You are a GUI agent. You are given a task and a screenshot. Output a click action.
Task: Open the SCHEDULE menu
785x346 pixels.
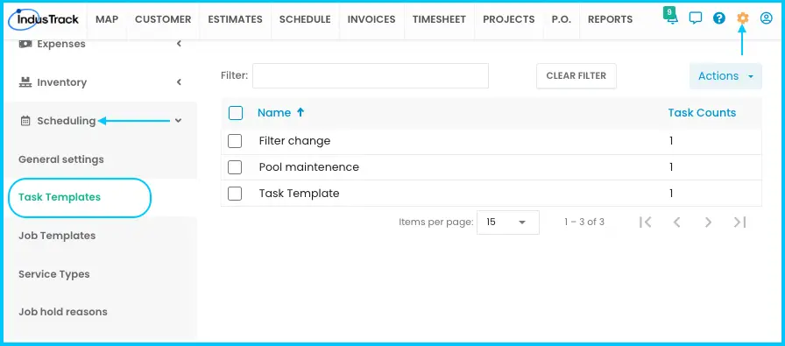(x=305, y=19)
